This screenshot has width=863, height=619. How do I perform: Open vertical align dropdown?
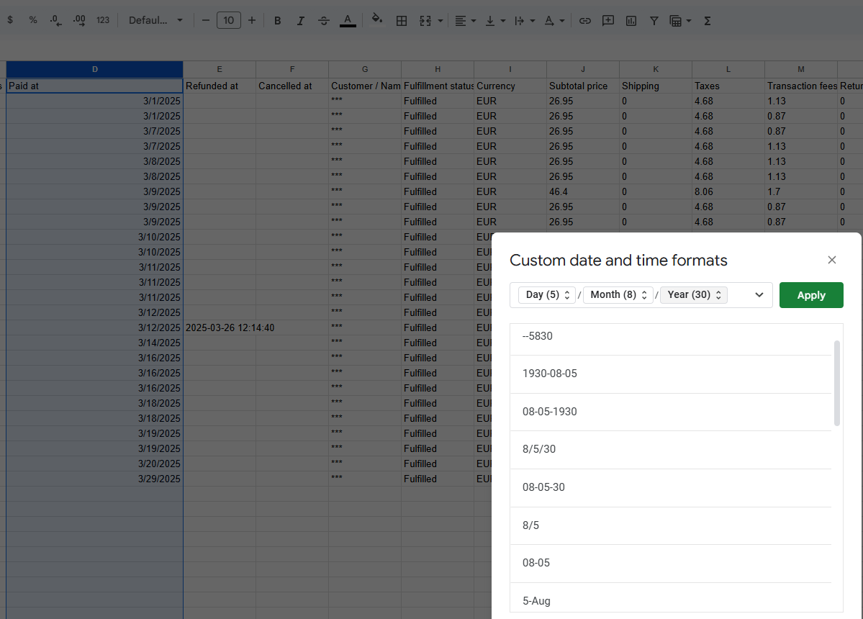(495, 20)
